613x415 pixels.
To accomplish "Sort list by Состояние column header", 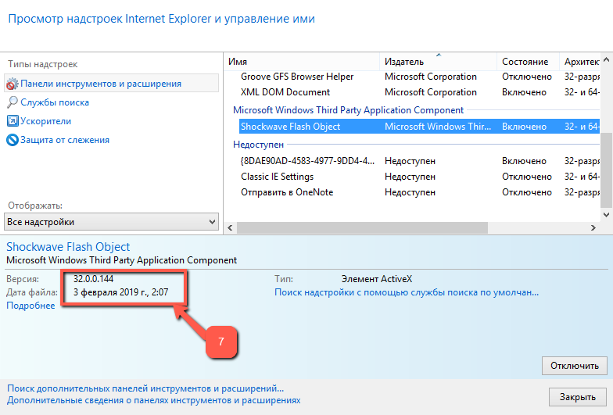I will tap(529, 62).
